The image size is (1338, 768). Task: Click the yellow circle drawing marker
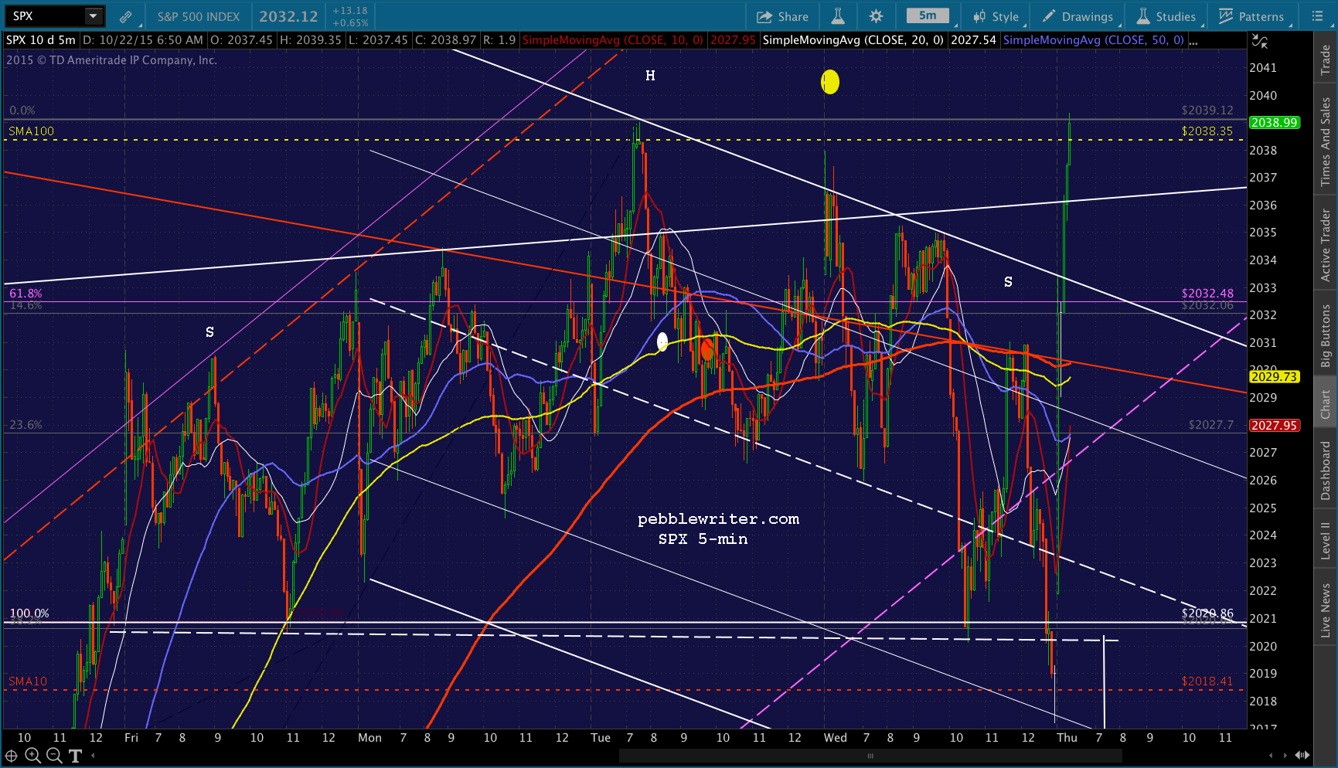[x=830, y=82]
